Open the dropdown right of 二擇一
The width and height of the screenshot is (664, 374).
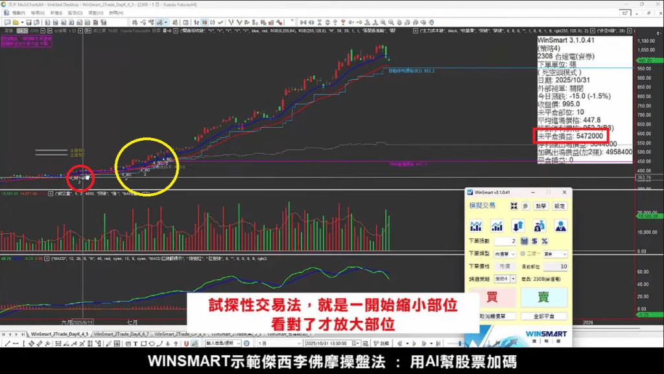tap(556, 254)
